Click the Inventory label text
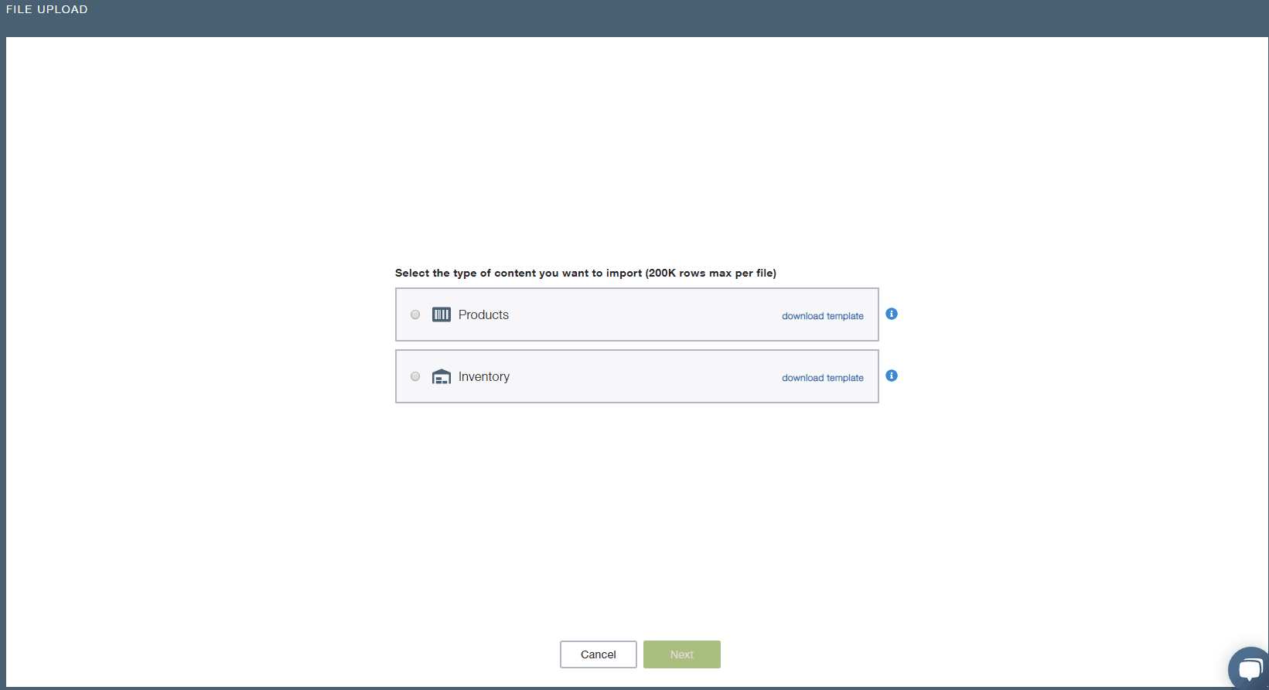The image size is (1269, 690). click(x=483, y=376)
